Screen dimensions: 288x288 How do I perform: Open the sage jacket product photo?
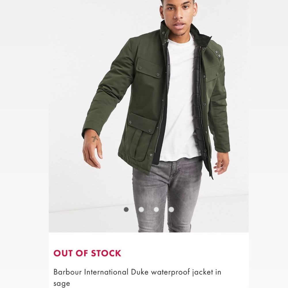coord(149,116)
